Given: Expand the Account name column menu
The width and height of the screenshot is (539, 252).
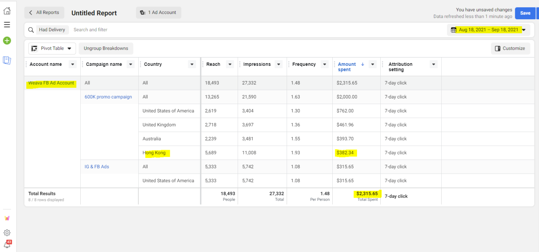Looking at the screenshot, I should pyautogui.click(x=73, y=64).
